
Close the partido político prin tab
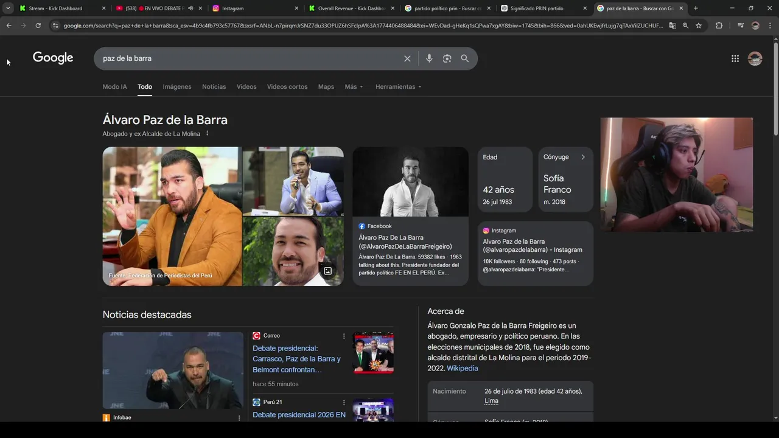[x=489, y=9]
